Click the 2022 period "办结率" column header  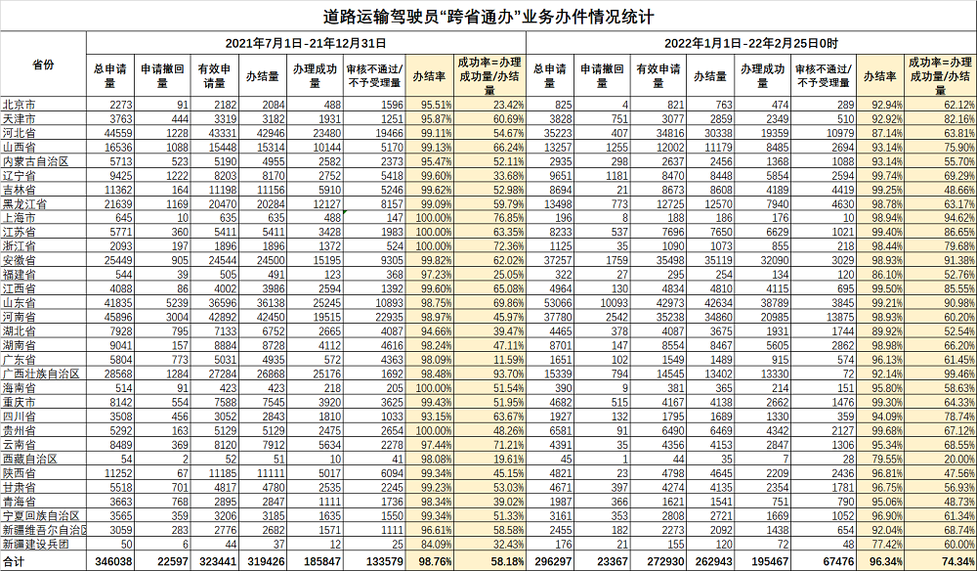[x=880, y=75]
